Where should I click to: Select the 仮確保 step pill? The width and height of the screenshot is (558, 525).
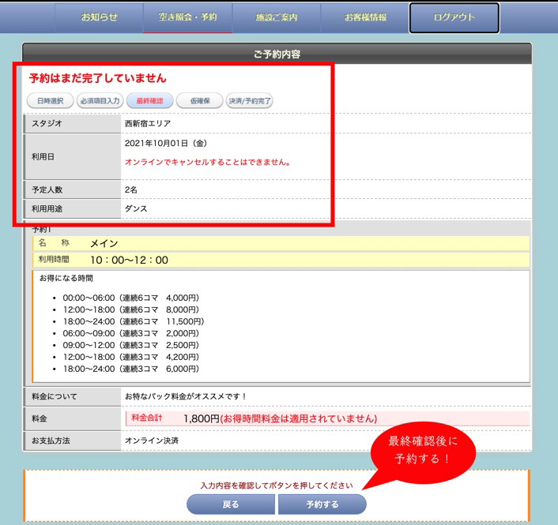pyautogui.click(x=199, y=101)
